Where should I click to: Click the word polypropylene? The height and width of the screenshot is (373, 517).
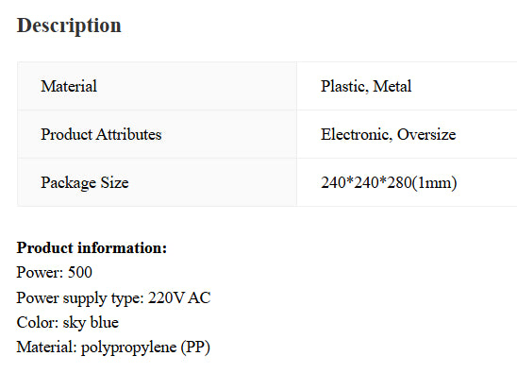(129, 348)
